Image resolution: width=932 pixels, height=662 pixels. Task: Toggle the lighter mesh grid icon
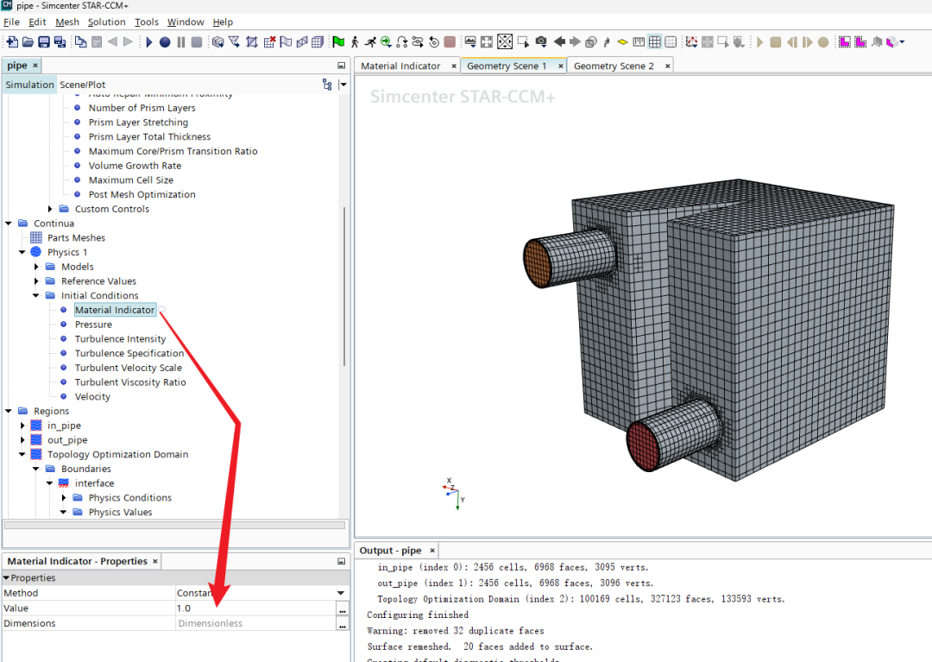coord(671,42)
